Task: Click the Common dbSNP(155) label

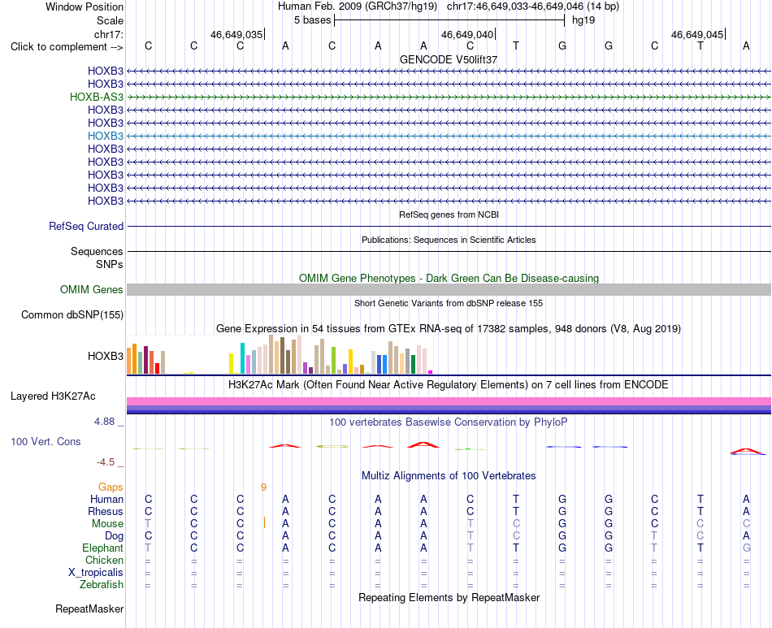Action: (x=72, y=315)
